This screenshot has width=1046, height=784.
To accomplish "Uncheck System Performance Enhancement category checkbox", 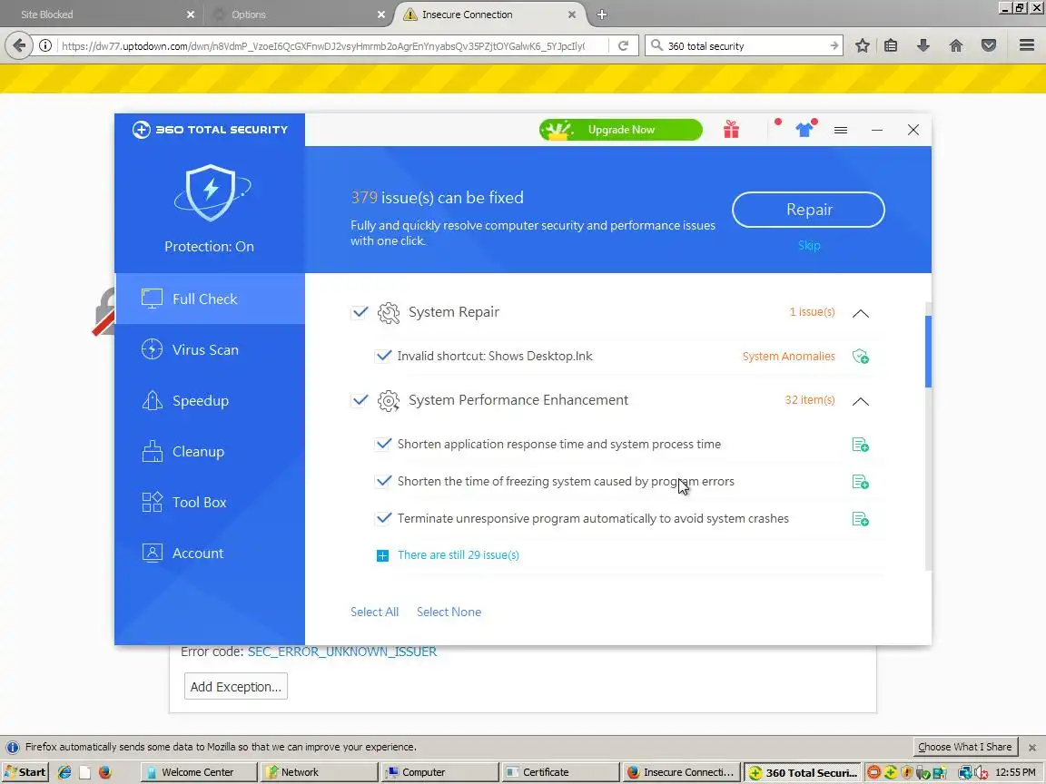I will coord(360,400).
